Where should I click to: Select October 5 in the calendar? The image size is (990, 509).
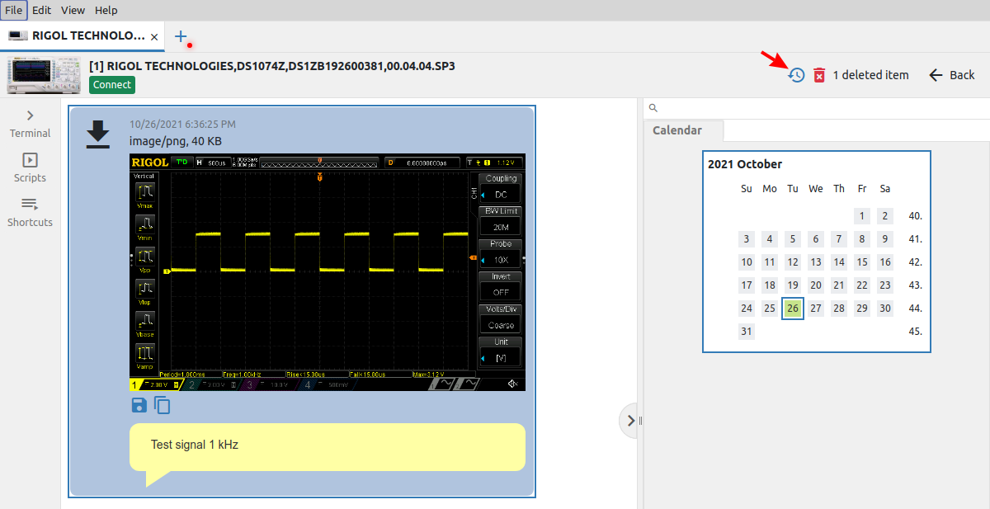[793, 239]
